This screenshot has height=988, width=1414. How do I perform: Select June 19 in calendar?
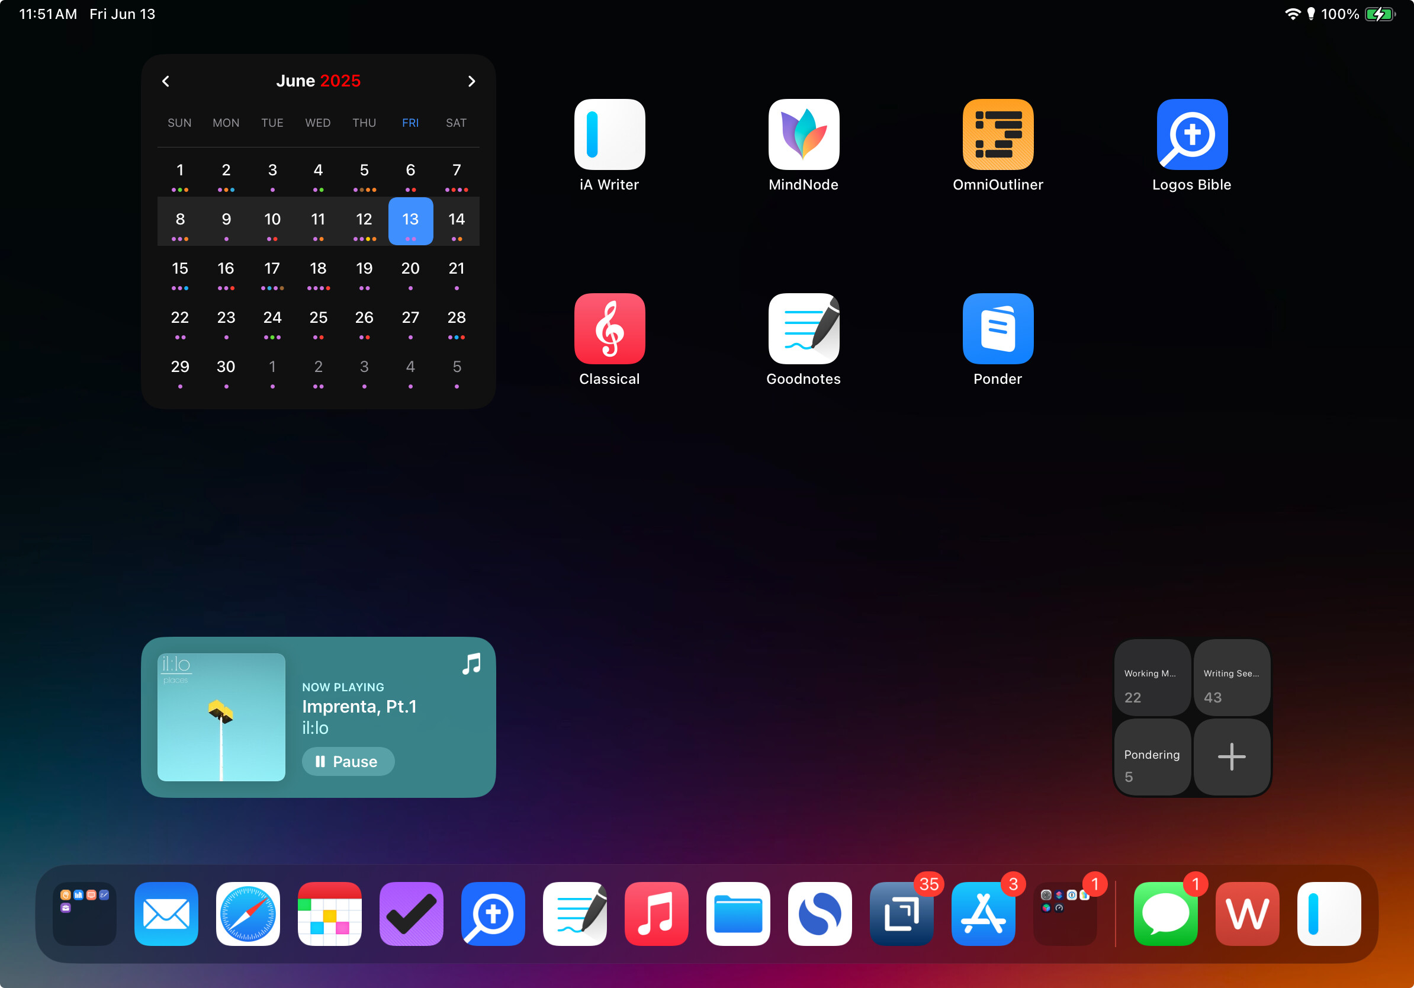point(365,271)
